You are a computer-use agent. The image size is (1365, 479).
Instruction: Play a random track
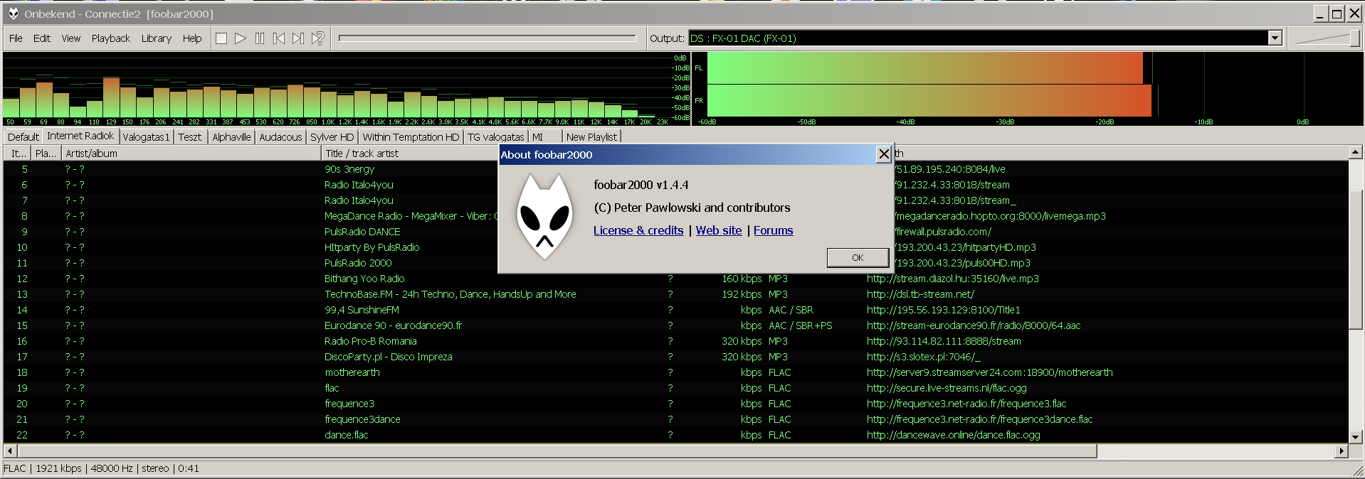tap(317, 38)
